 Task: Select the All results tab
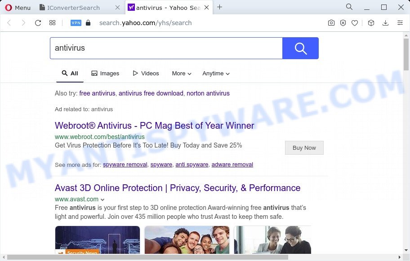pos(70,73)
